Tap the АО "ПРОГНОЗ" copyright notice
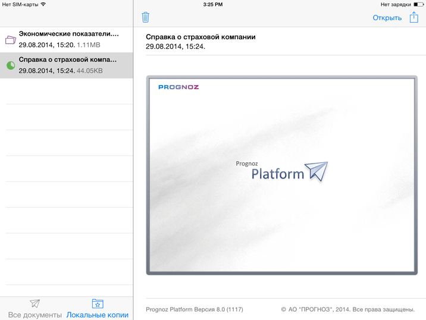Viewport: 426px width, 320px height. tap(347, 309)
